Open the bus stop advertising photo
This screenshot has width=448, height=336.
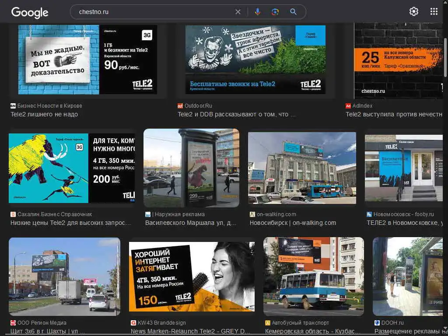(x=408, y=276)
